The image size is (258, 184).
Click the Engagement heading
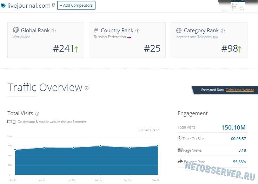coord(192,113)
